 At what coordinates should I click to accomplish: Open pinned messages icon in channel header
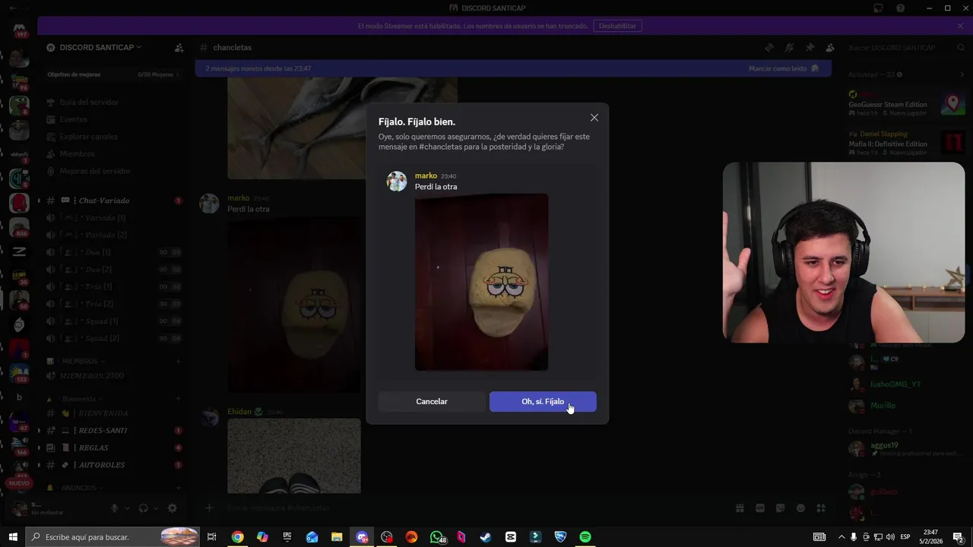[810, 47]
